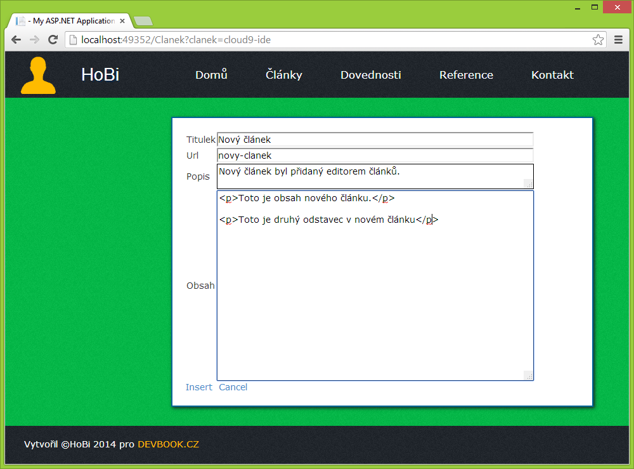Go to the Reference section

(466, 74)
